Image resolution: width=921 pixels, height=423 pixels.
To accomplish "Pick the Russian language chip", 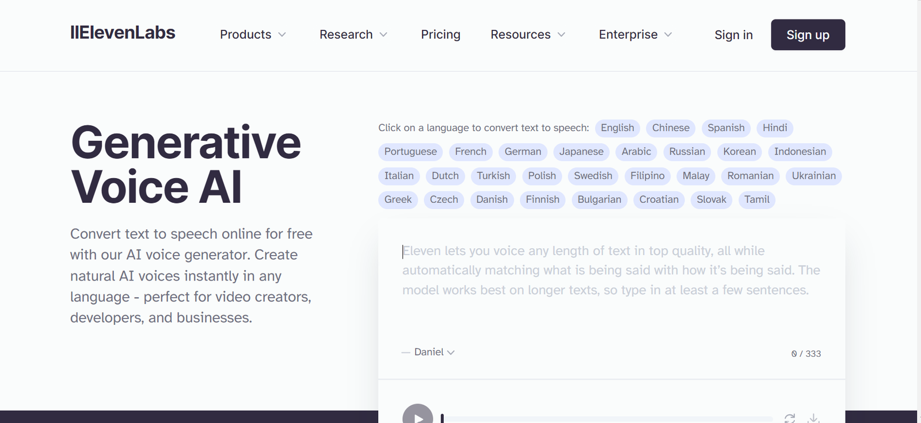I will (687, 152).
